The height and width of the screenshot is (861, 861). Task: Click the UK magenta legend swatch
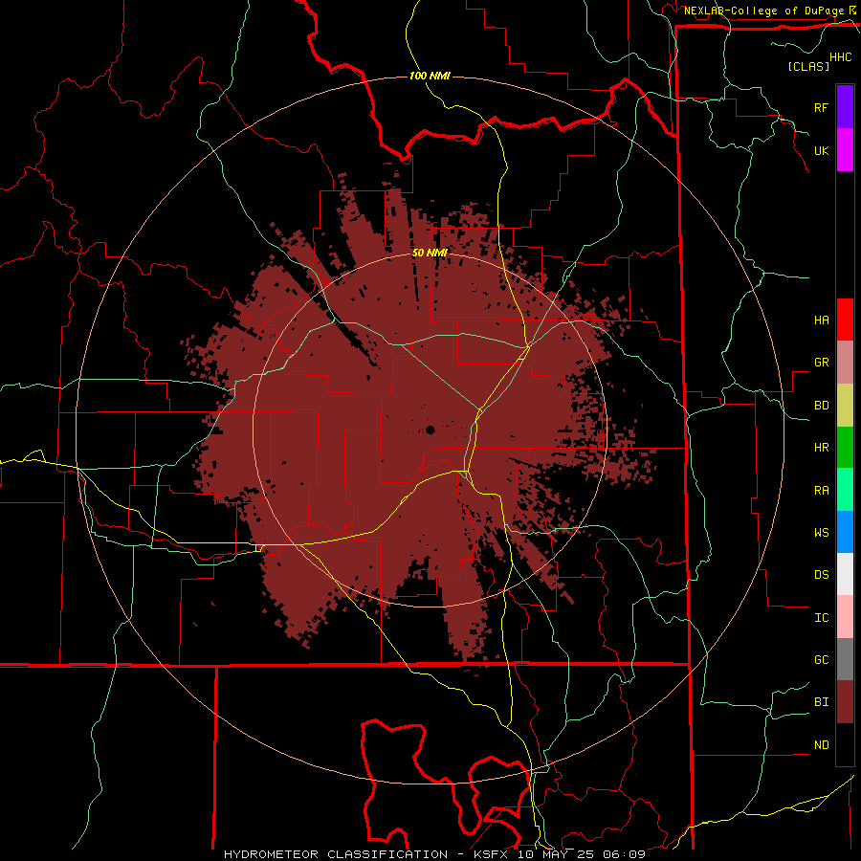coord(845,150)
